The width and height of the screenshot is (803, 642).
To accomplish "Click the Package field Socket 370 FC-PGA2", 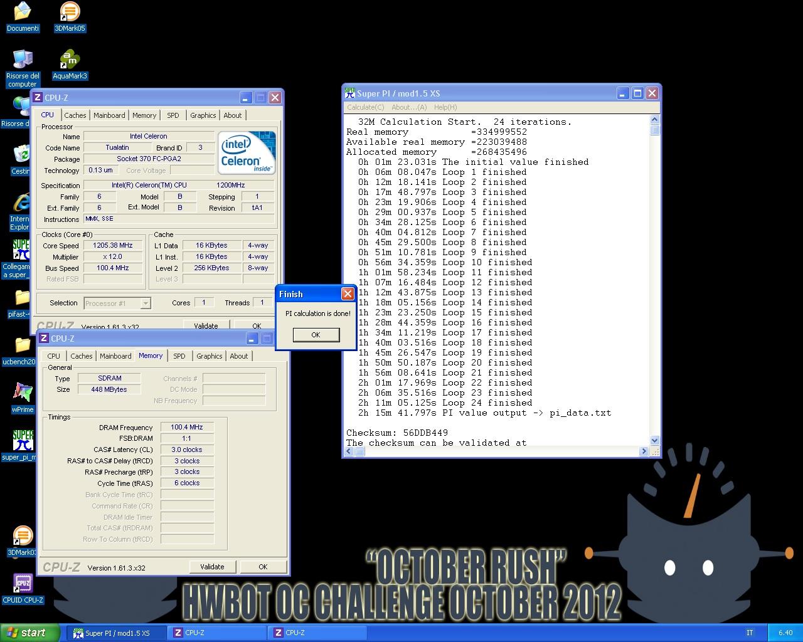I will coord(149,159).
